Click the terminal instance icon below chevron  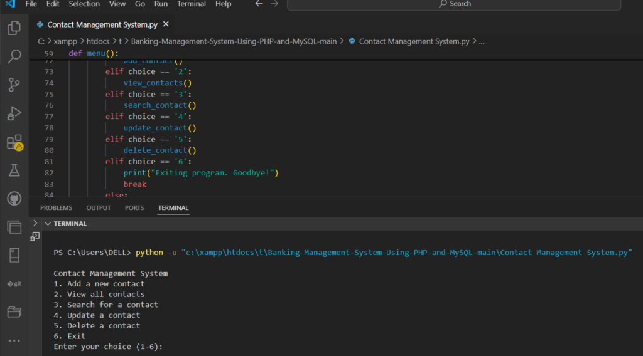tap(35, 236)
